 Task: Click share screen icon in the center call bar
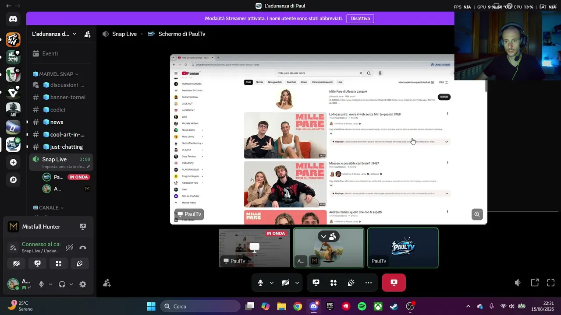point(316,283)
